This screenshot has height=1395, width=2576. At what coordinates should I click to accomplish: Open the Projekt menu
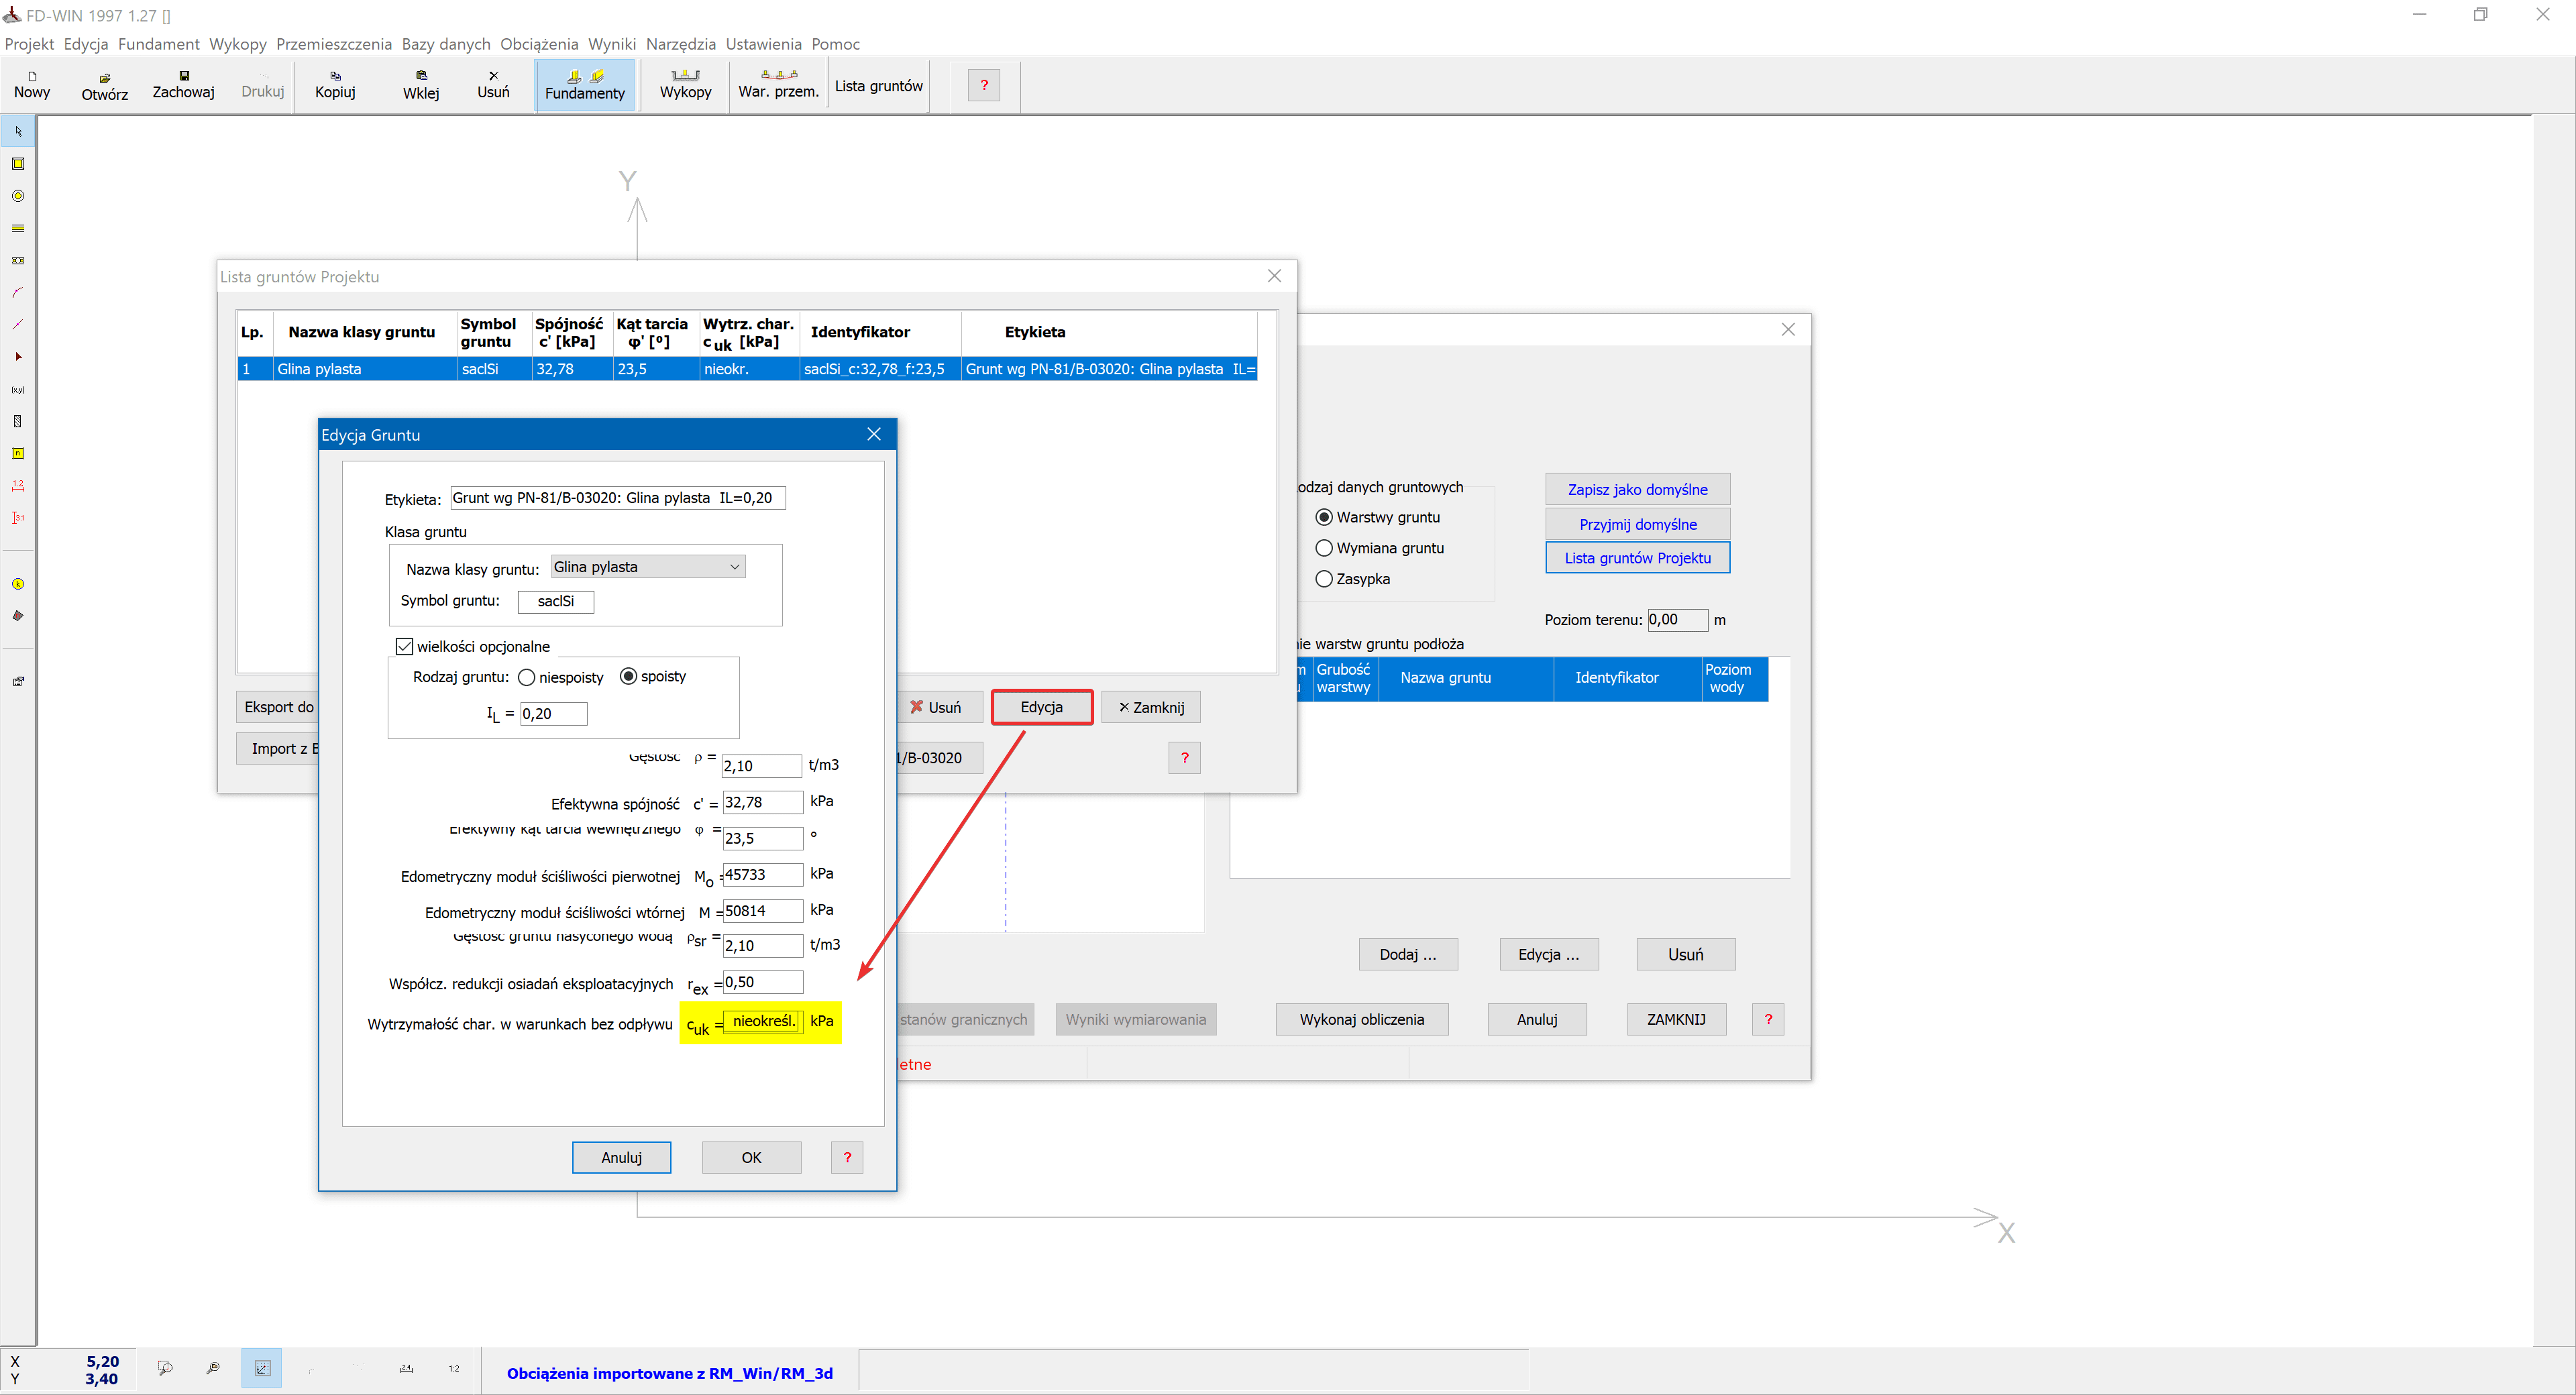point(29,44)
